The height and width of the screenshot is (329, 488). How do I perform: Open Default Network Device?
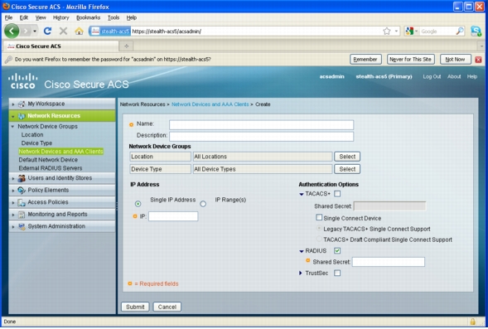point(48,160)
